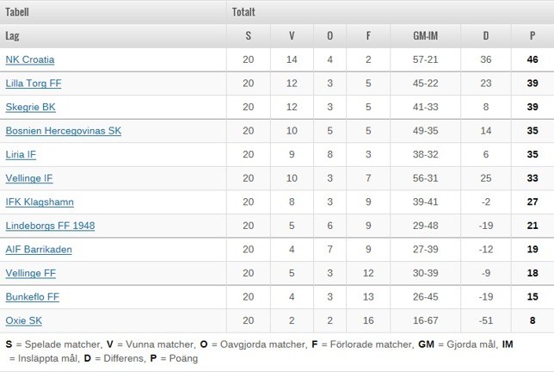
Task: Click the Tabell header label
Action: (17, 12)
